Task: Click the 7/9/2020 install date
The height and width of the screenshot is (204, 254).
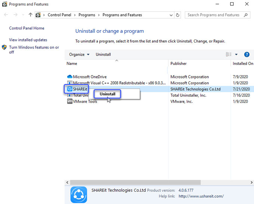Action: click(241, 77)
